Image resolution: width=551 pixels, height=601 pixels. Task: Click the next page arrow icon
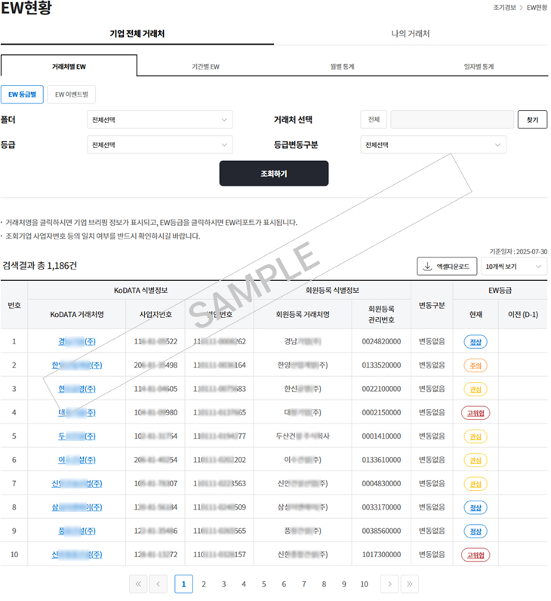pyautogui.click(x=389, y=584)
